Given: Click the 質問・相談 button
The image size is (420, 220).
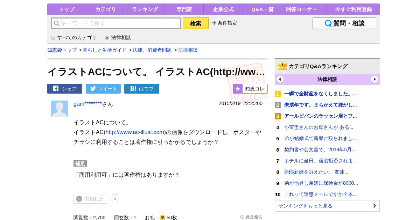Looking at the screenshot, I should (x=344, y=23).
